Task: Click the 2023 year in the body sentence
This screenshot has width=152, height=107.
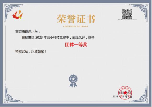Action: (39, 37)
